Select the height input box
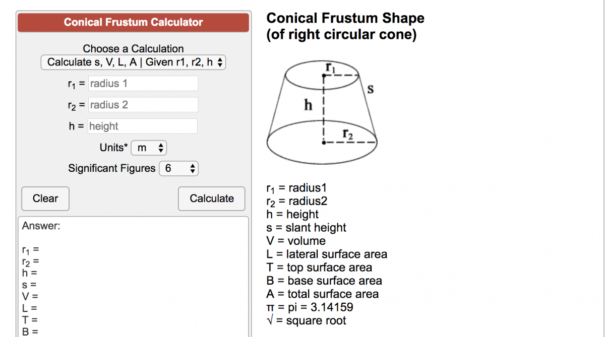The image size is (605, 337). point(143,126)
